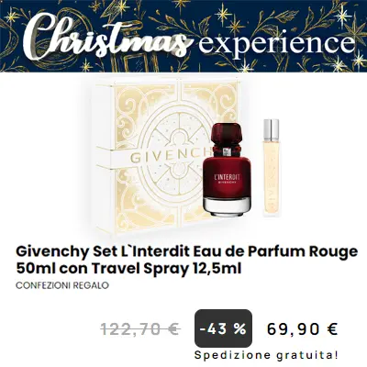This screenshot has width=367, height=367.
Task: Click the circular gold emblem on gift box
Action: coord(172,158)
